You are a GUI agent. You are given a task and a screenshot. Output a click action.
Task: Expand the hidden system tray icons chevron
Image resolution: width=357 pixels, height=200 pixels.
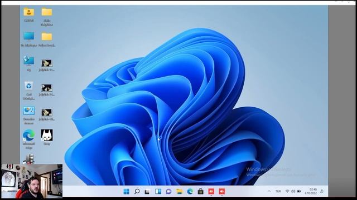269,191
